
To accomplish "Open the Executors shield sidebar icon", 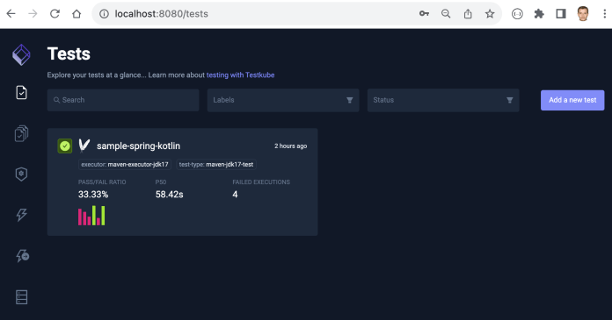I will click(21, 174).
